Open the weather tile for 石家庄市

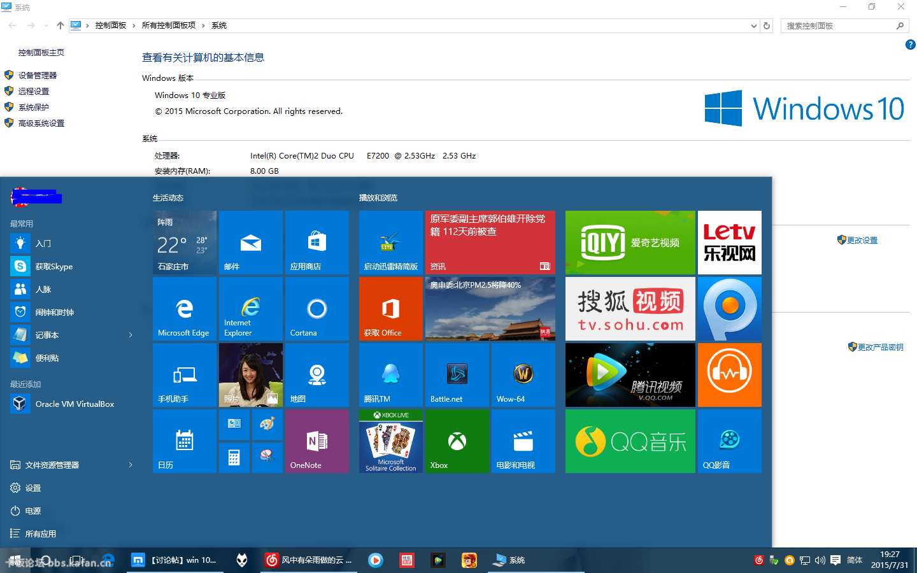(x=185, y=243)
